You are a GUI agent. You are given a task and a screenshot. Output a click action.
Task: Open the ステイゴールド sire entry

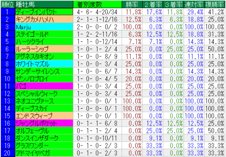point(34,34)
